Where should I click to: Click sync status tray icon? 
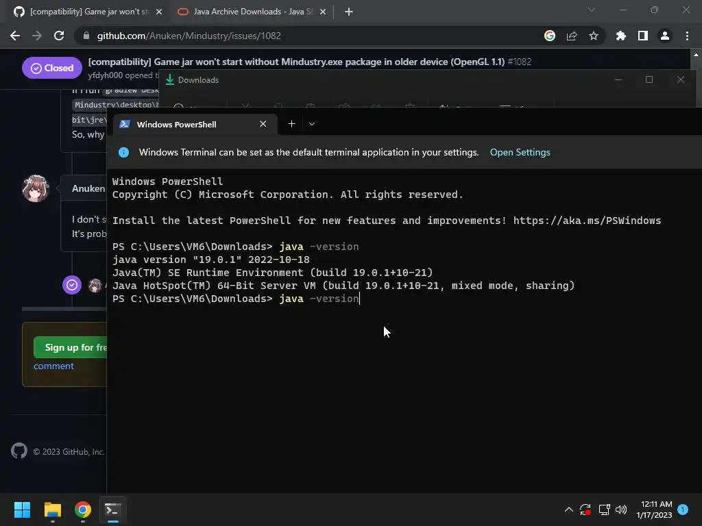tap(585, 510)
